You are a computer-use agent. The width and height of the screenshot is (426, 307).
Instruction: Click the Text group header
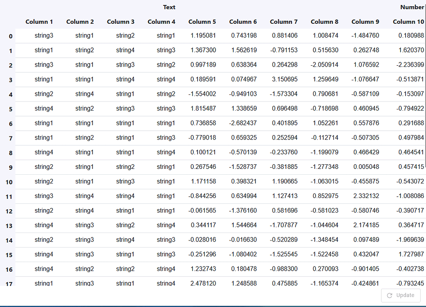169,7
